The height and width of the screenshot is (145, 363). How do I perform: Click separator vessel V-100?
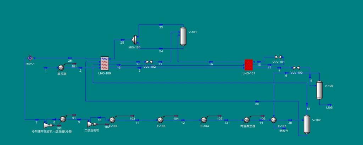pos(319,90)
